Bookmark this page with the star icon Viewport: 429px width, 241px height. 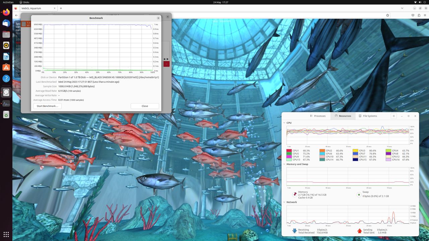pyautogui.click(x=387, y=15)
